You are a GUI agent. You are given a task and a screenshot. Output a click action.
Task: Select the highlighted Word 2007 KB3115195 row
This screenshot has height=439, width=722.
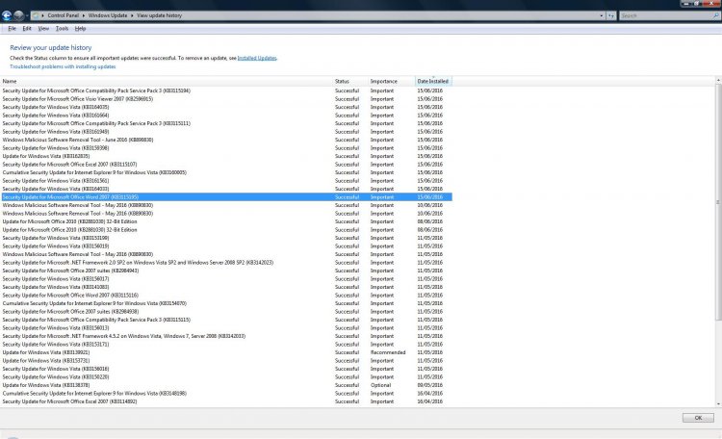[x=226, y=197]
